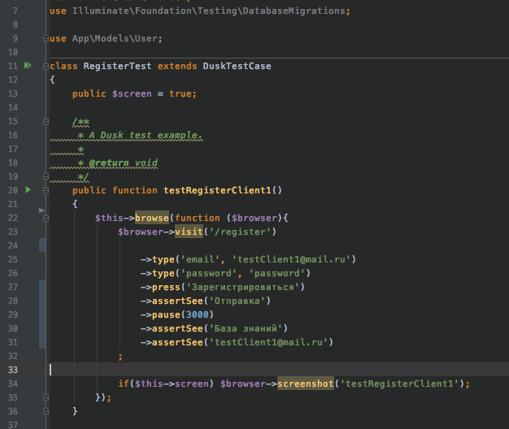Screen dimensions: 509x429
Task: Click 'if($this->screen)' condition on line 34
Action: [x=166, y=383]
